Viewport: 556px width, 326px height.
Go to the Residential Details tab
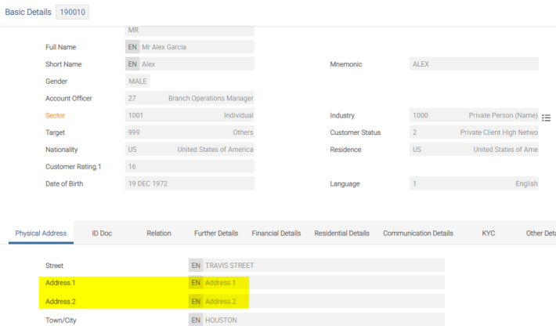coord(341,234)
